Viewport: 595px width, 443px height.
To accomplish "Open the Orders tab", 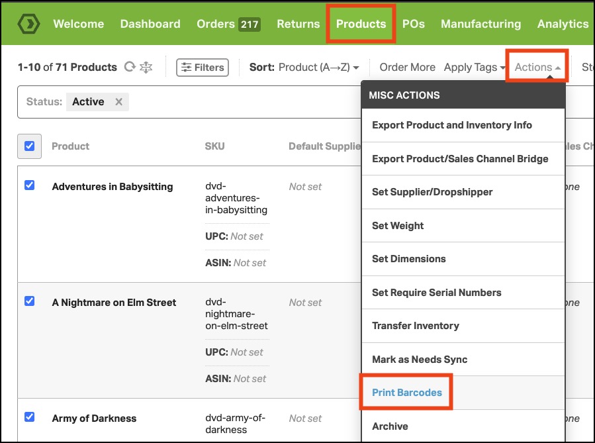I will (228, 24).
